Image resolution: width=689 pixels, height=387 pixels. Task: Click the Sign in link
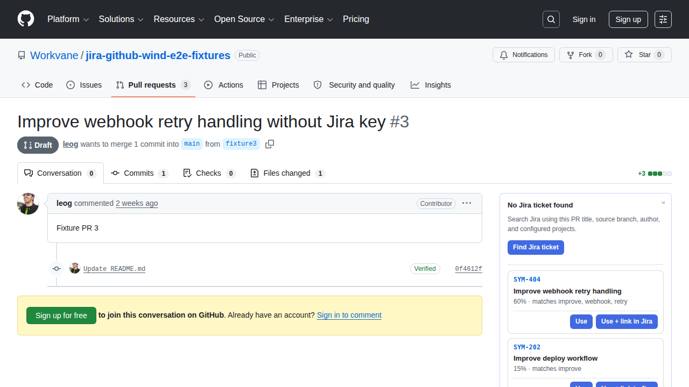[584, 19]
